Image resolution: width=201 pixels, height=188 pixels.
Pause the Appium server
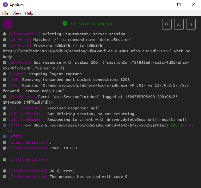click(191, 24)
